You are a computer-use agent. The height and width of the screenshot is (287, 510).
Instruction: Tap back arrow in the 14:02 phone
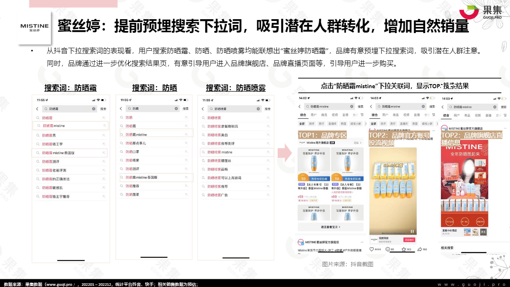[300, 107]
